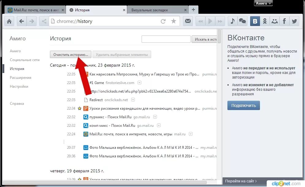
Task: Close the Mail.Ru tab
Action: click(x=63, y=10)
